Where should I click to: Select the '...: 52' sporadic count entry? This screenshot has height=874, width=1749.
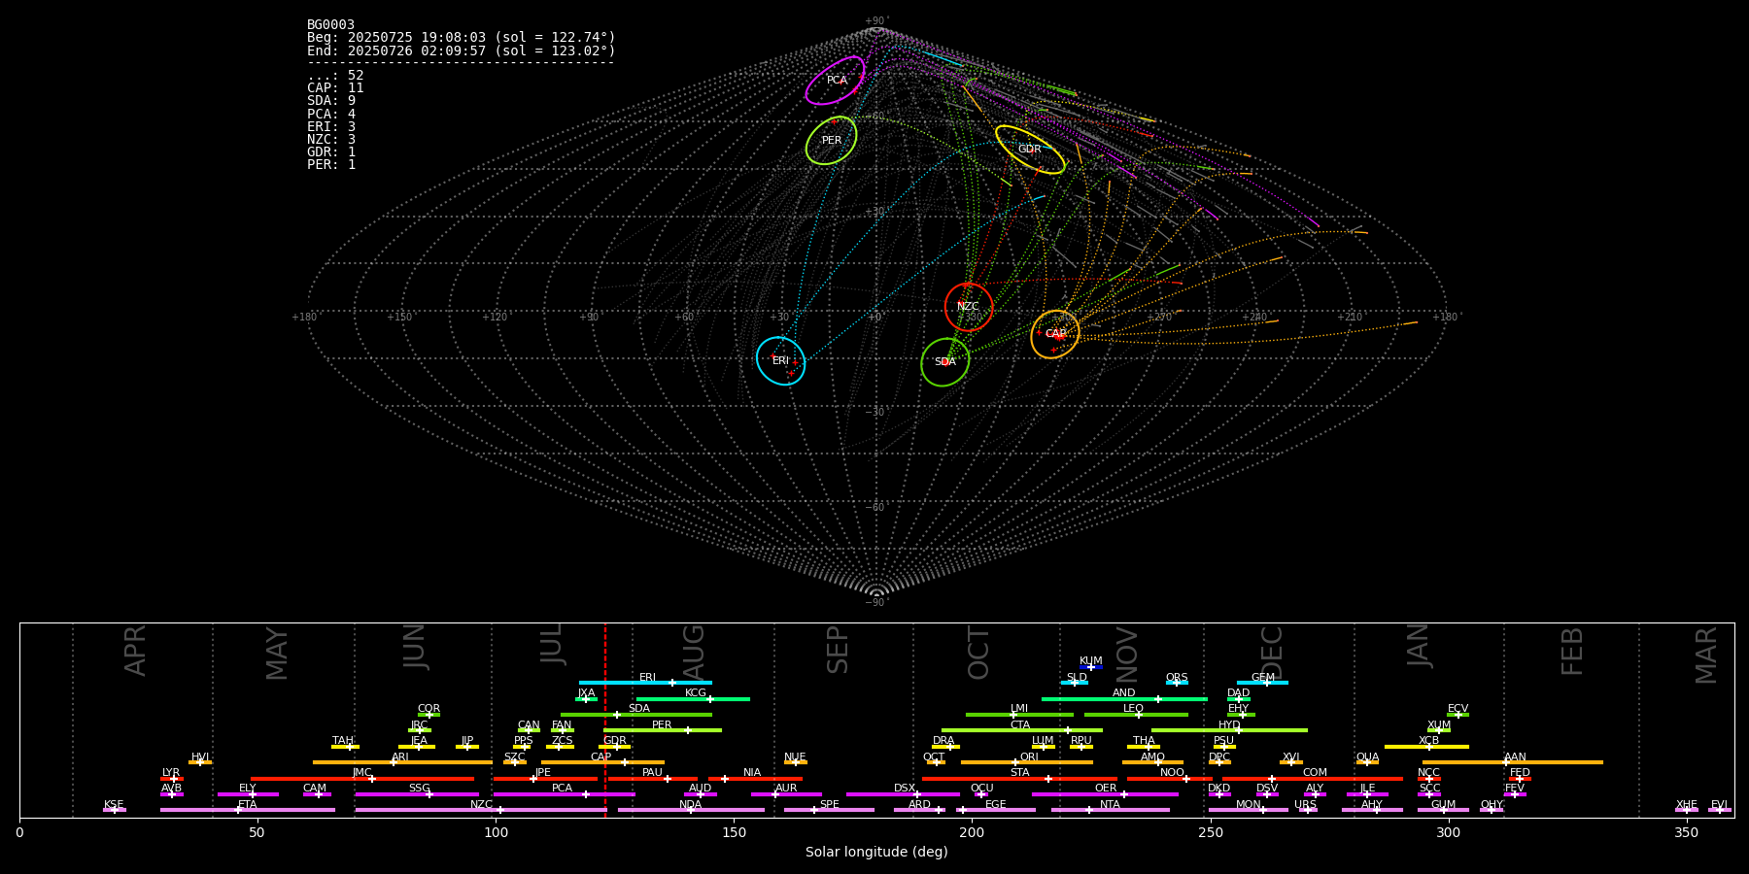(x=335, y=76)
